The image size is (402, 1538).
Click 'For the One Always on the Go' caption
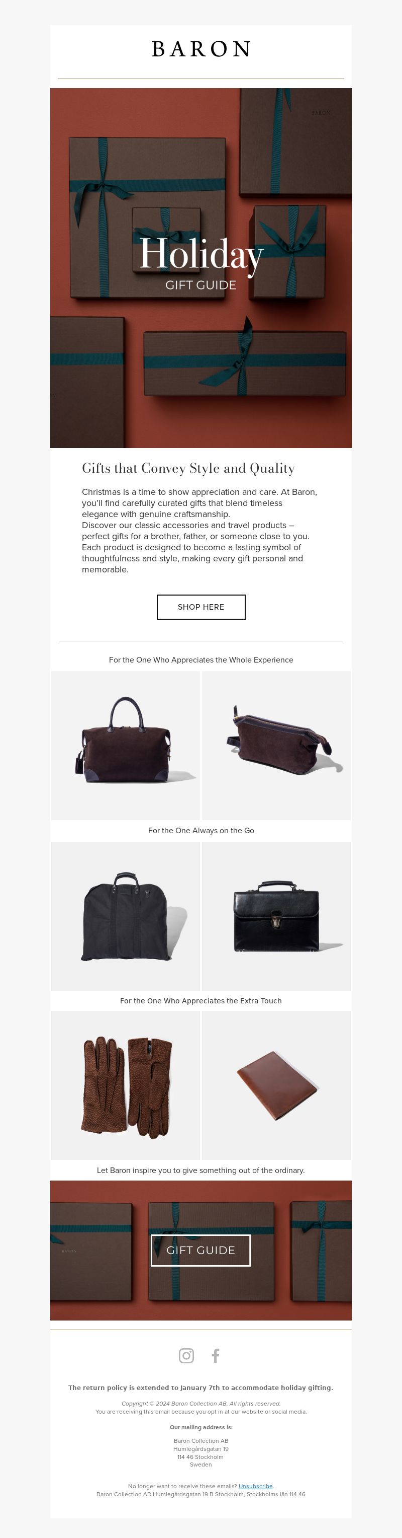pos(200,831)
